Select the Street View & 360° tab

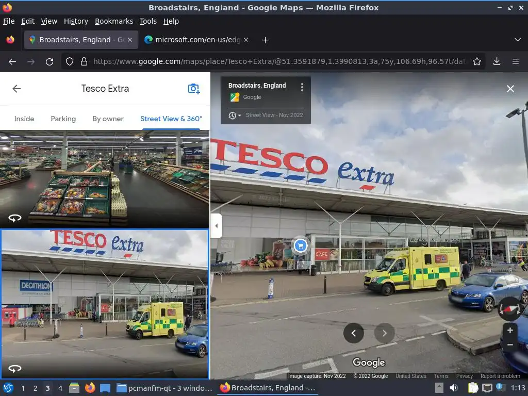171,119
